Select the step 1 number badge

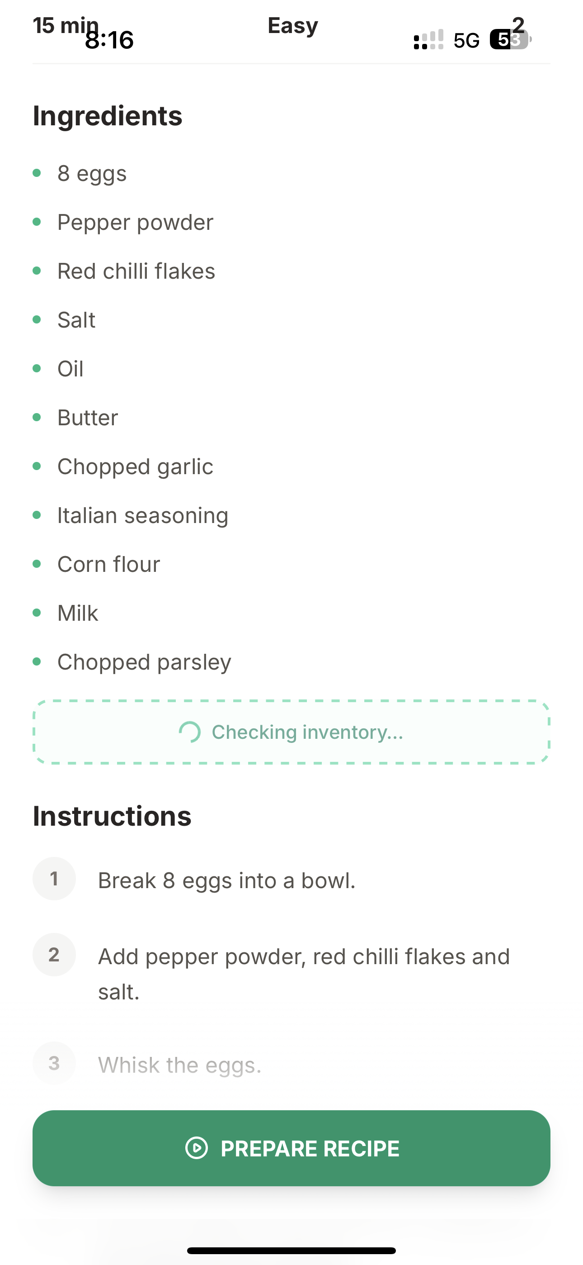coord(54,879)
